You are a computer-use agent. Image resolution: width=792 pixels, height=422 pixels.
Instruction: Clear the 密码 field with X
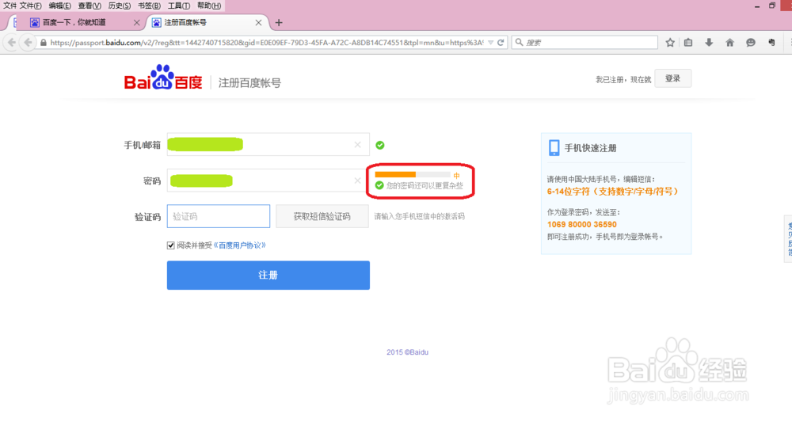[358, 181]
